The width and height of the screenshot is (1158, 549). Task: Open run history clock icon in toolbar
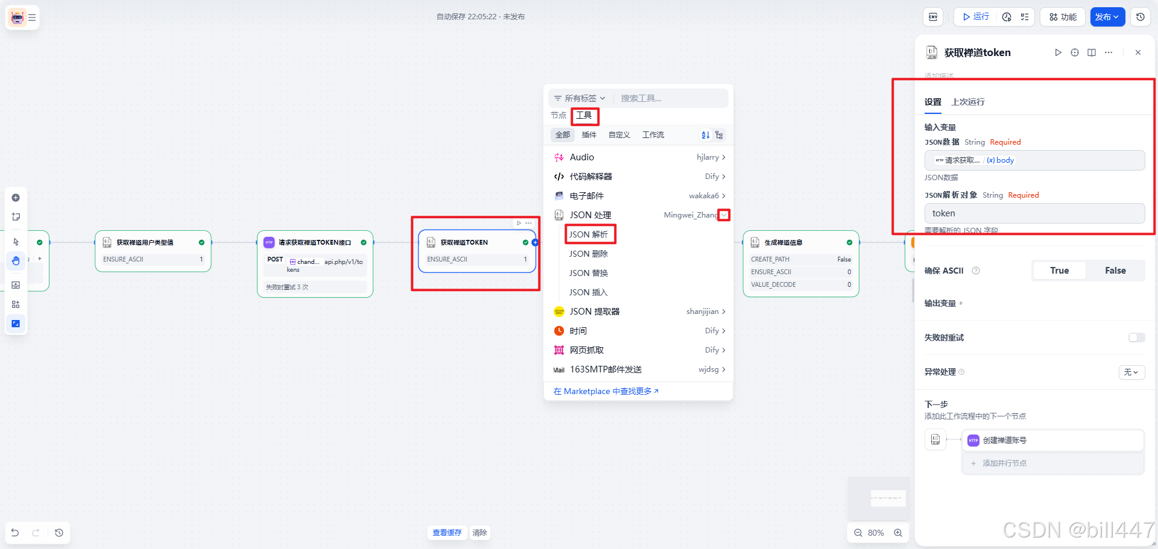pyautogui.click(x=1007, y=17)
